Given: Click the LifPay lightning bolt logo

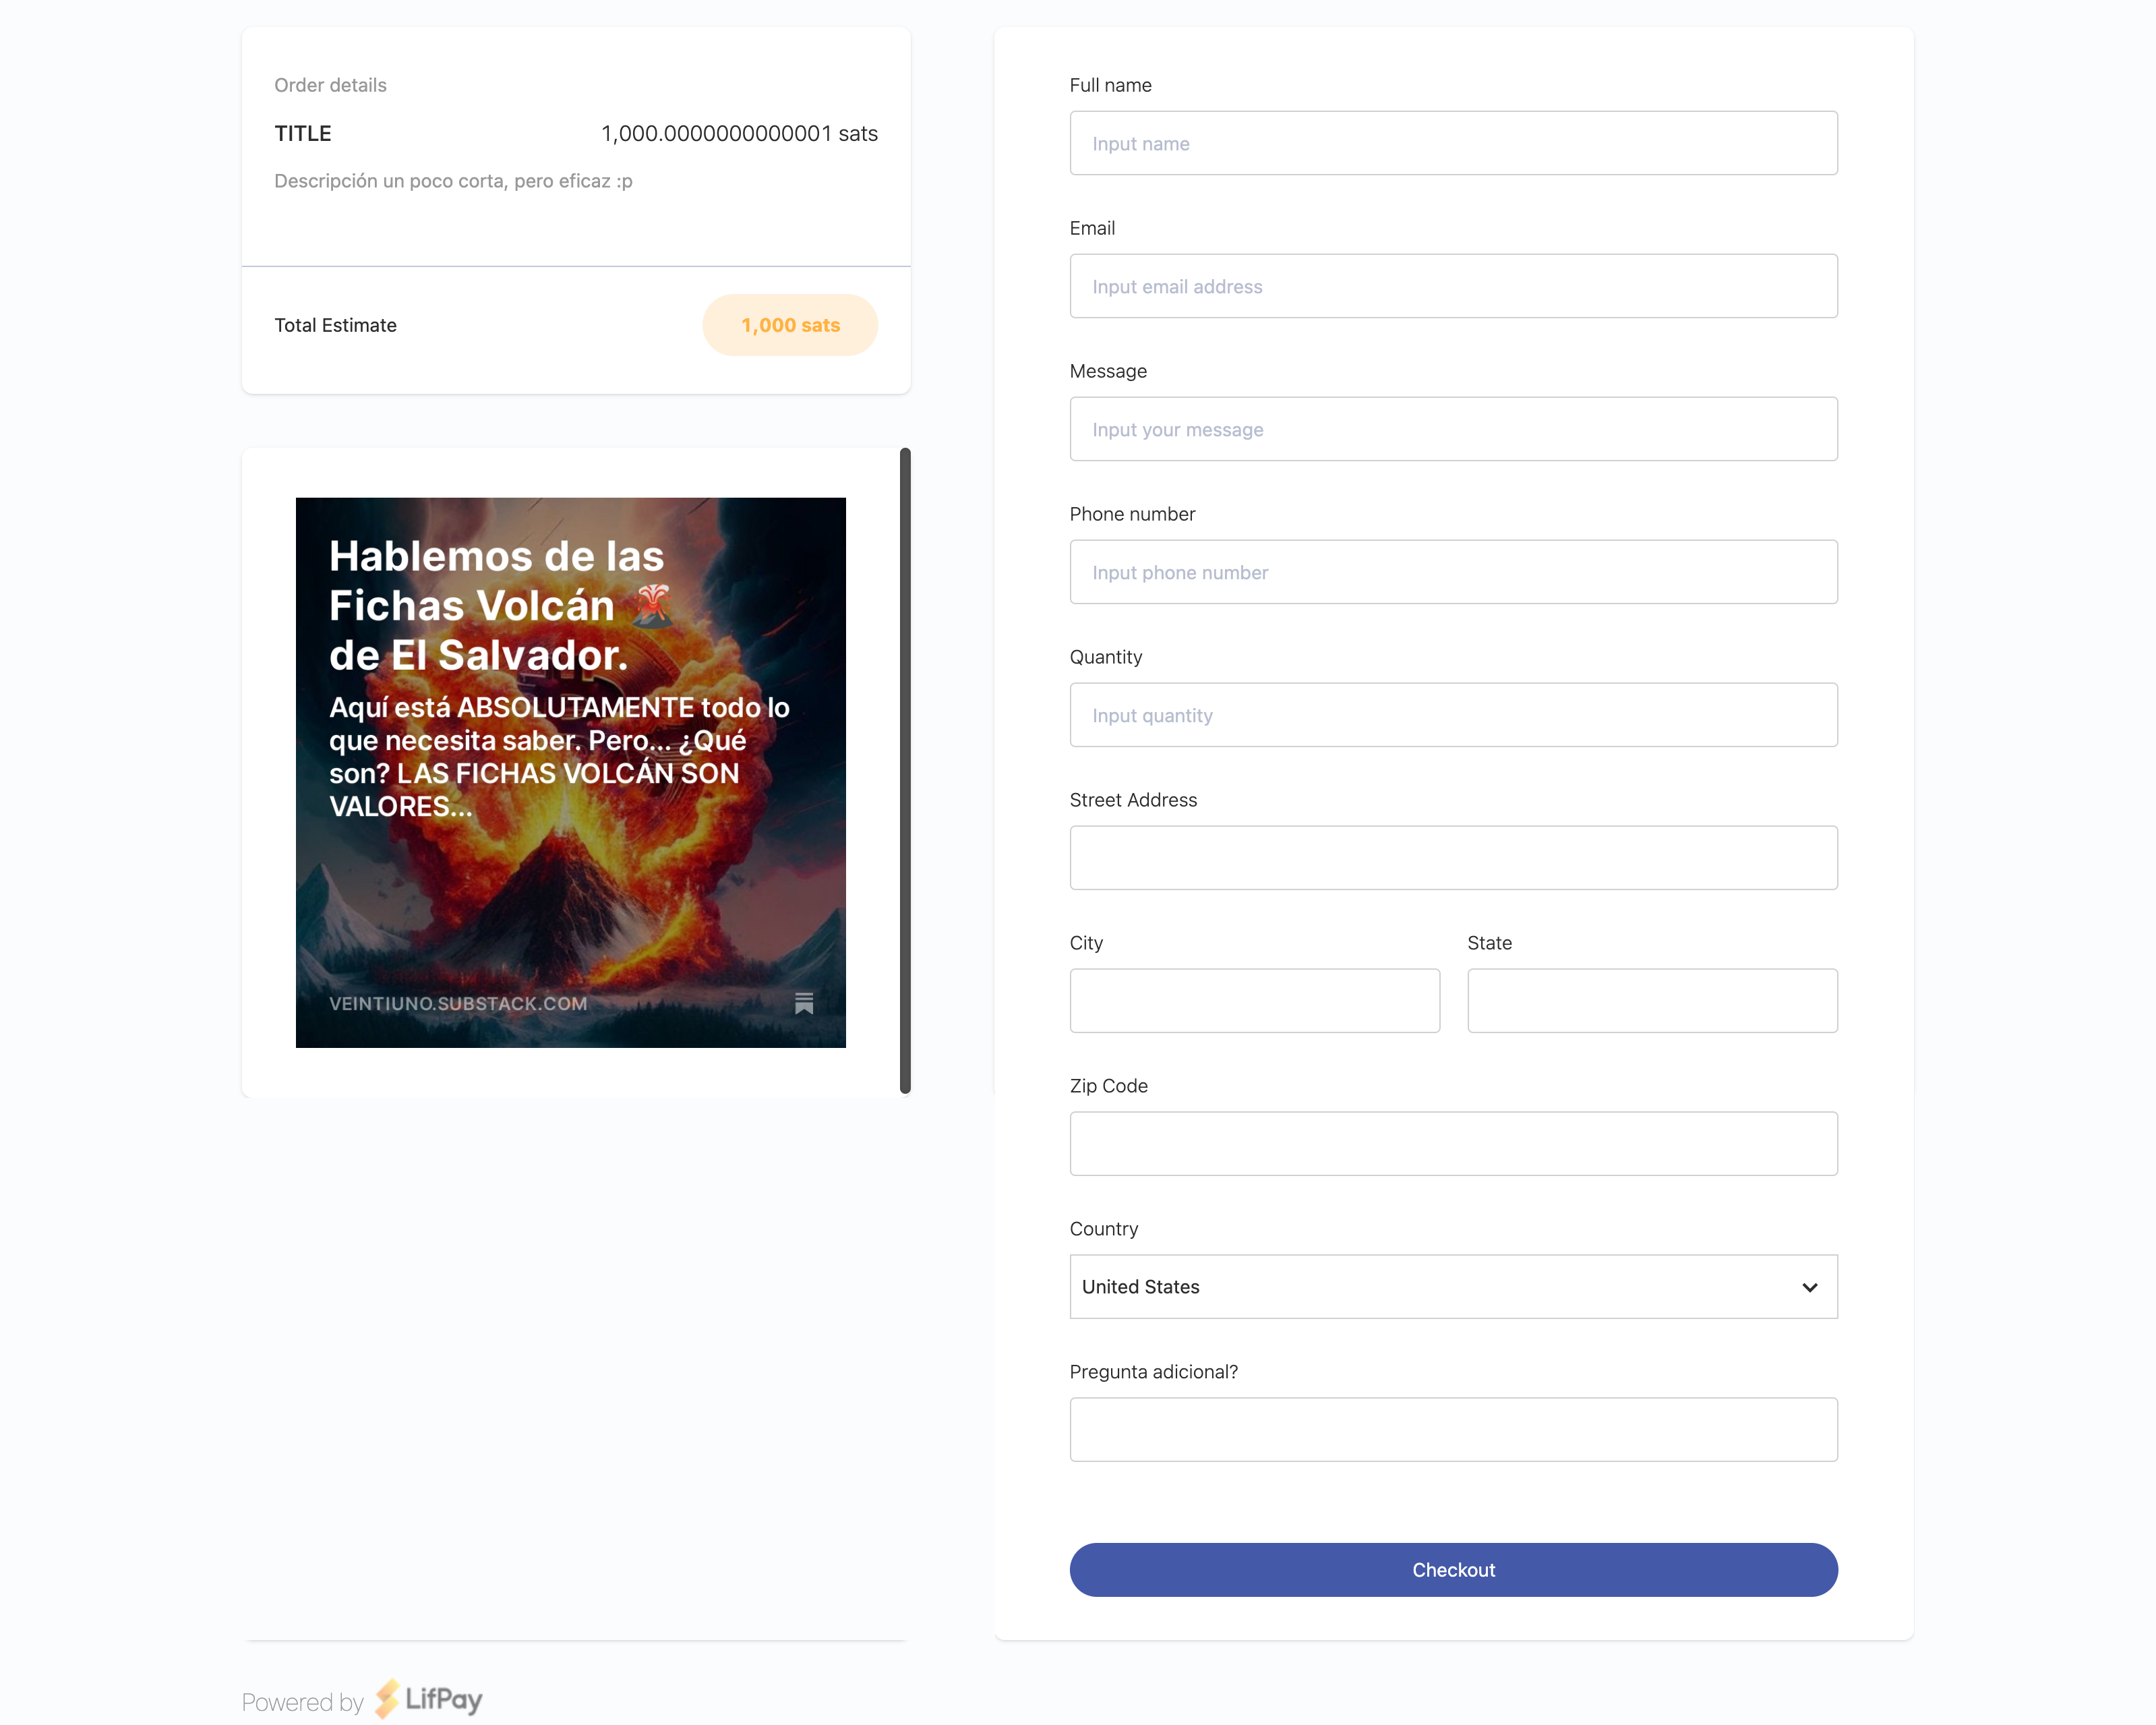Looking at the screenshot, I should coord(388,1699).
